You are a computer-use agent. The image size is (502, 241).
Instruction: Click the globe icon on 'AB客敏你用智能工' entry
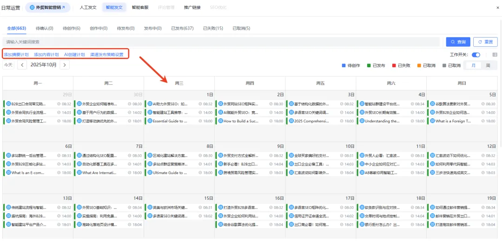[362, 173]
